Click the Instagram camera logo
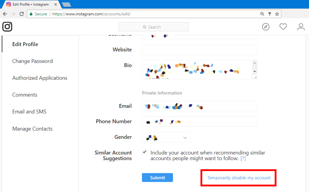309x192 pixels. [x=7, y=27]
